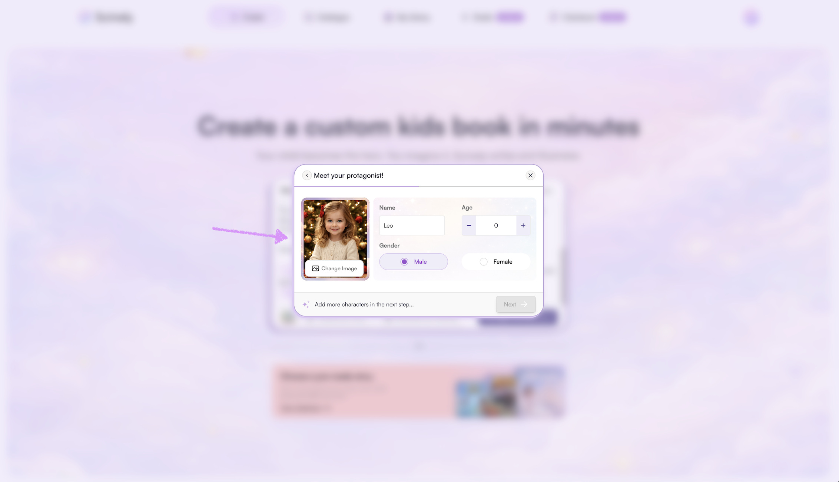Screen dimensions: 839x482
Task: Increase age with the plus icon
Action: 523,225
